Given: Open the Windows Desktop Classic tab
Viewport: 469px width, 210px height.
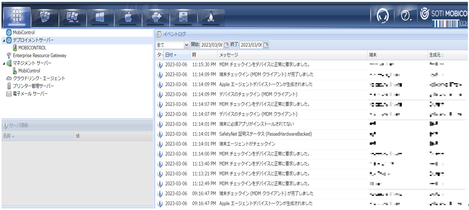Looking at the screenshot, I should click(x=72, y=17).
